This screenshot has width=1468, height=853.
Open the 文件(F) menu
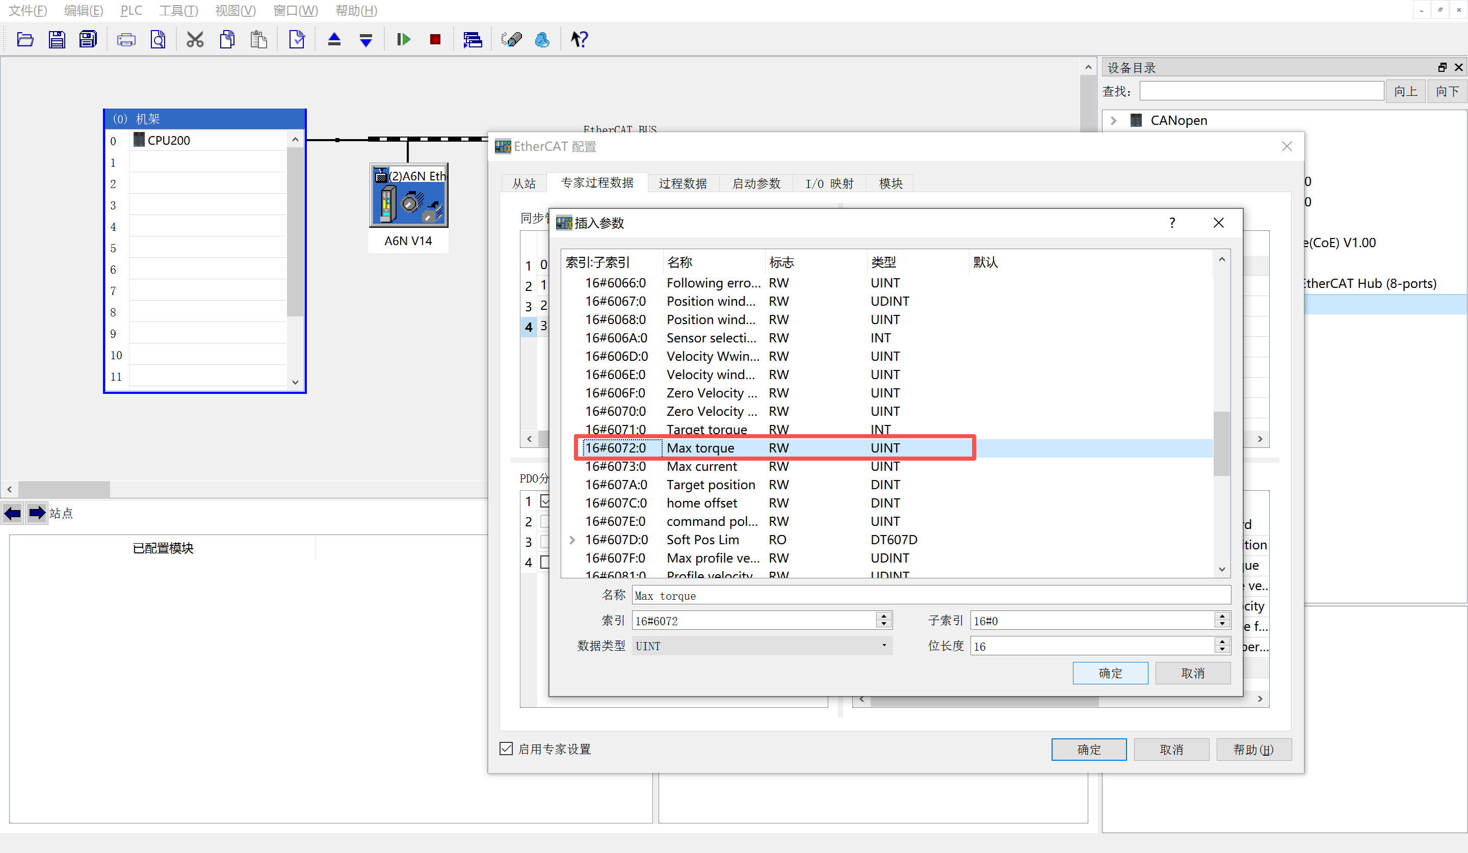28,11
